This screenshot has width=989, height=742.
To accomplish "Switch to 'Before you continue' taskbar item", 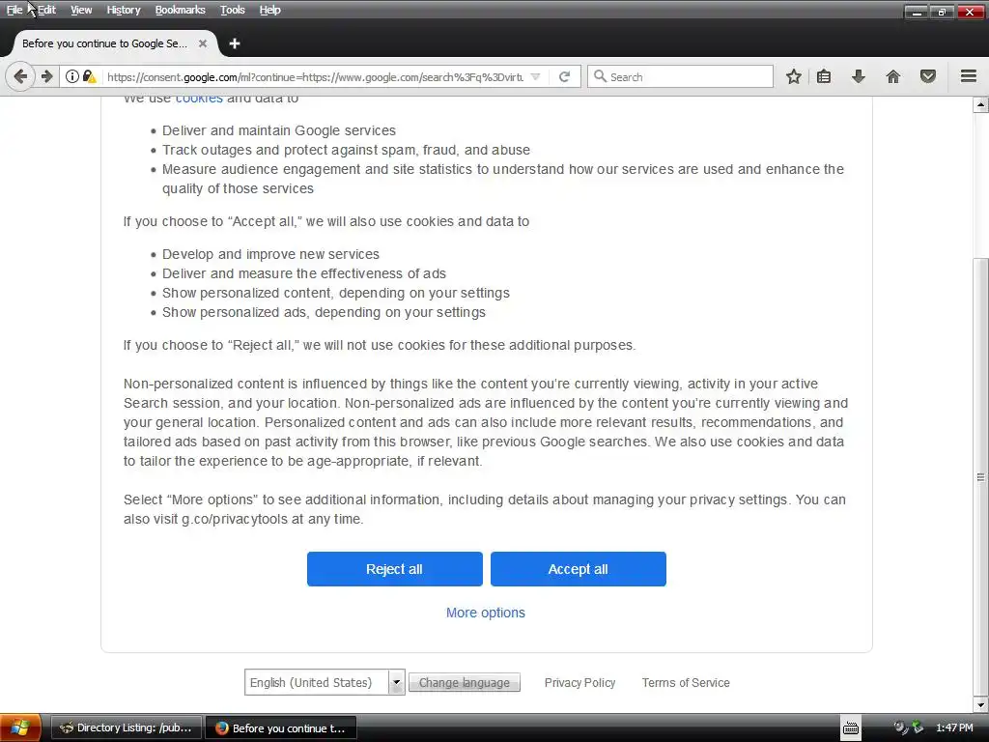I will point(281,728).
